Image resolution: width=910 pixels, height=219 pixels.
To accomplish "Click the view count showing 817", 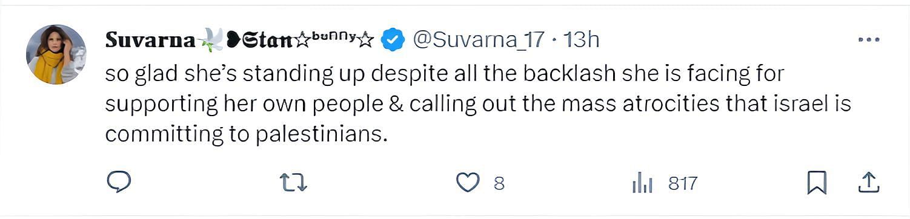I will click(x=683, y=183).
